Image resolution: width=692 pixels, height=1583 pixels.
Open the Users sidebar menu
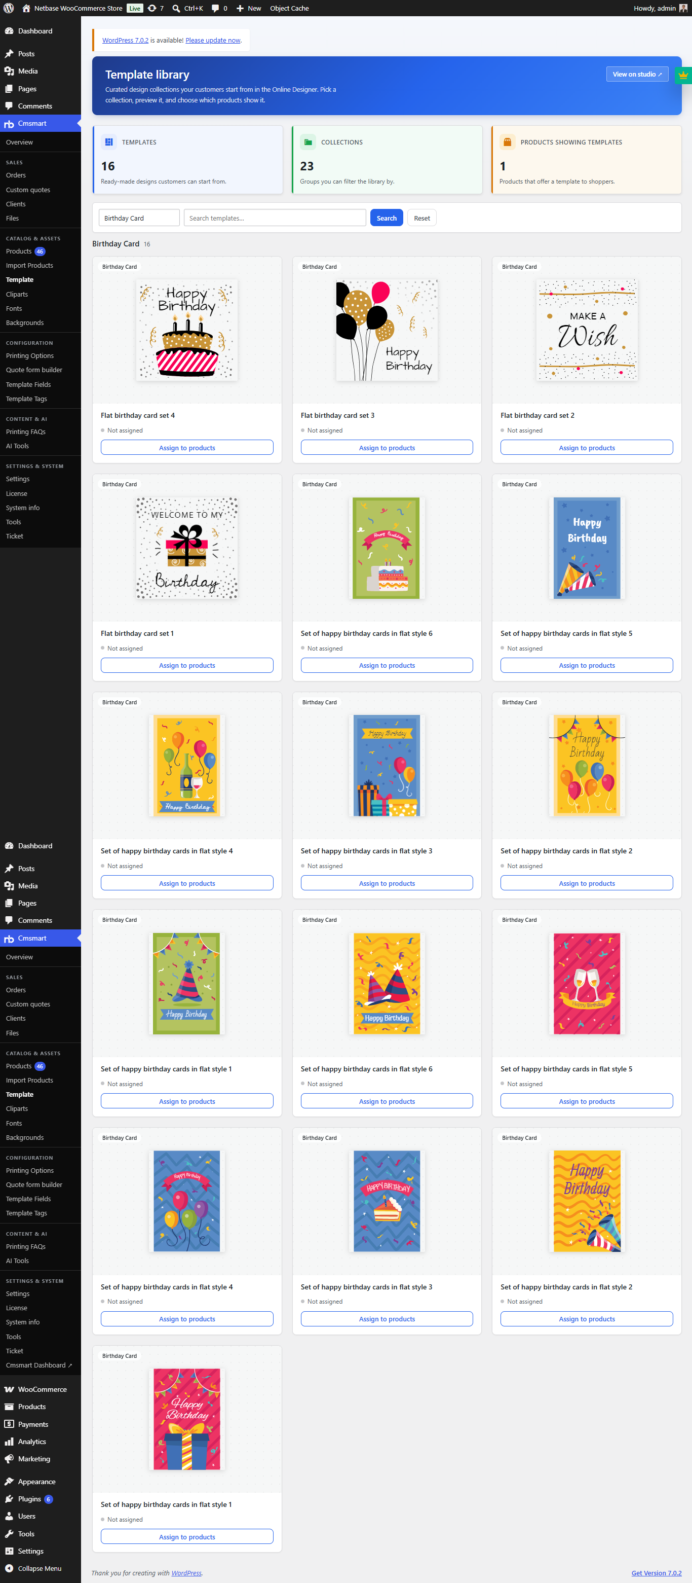pos(41,1516)
